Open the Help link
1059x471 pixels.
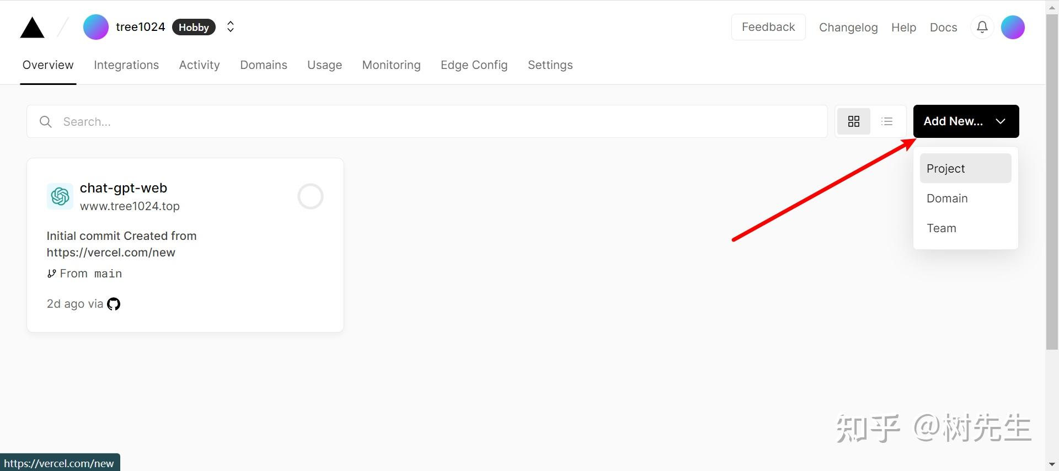pos(903,27)
